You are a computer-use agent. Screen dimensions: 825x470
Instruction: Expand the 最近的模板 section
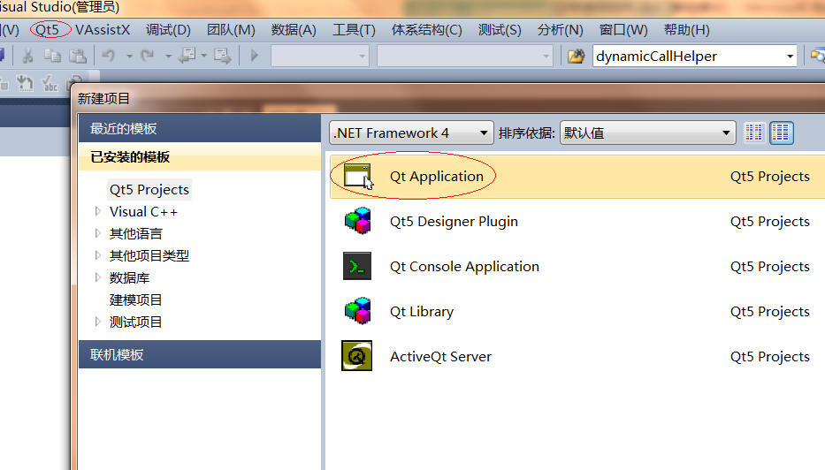[200, 128]
